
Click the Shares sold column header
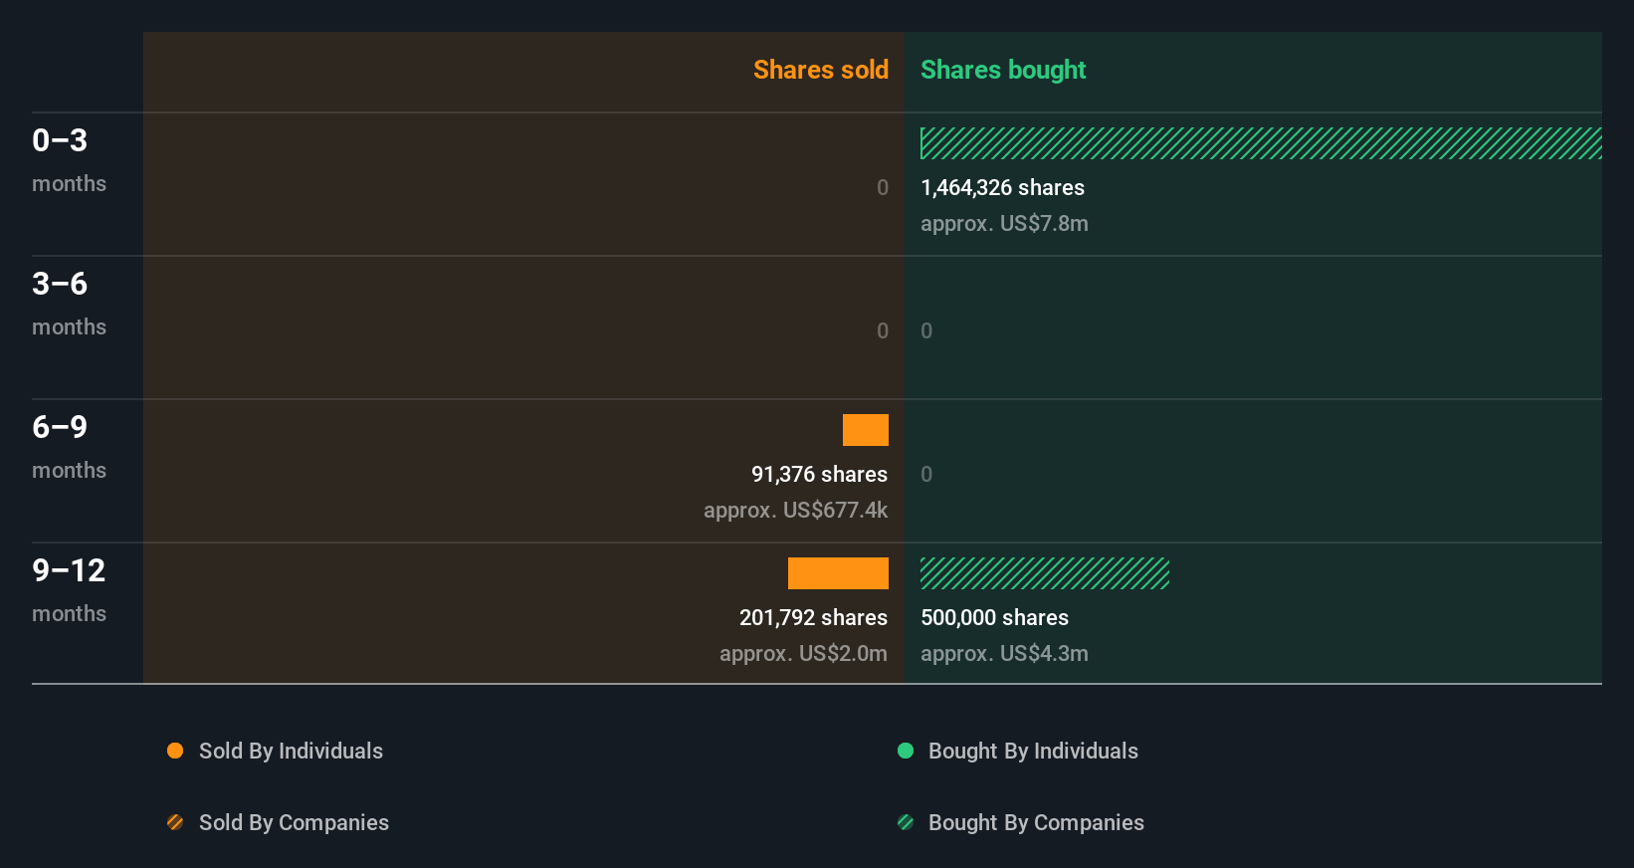[x=821, y=70]
